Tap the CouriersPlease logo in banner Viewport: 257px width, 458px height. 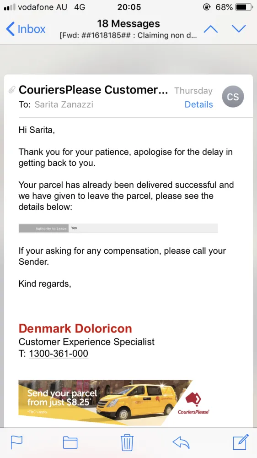click(193, 403)
